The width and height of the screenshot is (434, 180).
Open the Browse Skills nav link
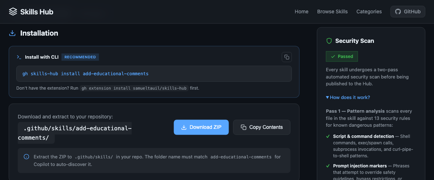tap(332, 12)
